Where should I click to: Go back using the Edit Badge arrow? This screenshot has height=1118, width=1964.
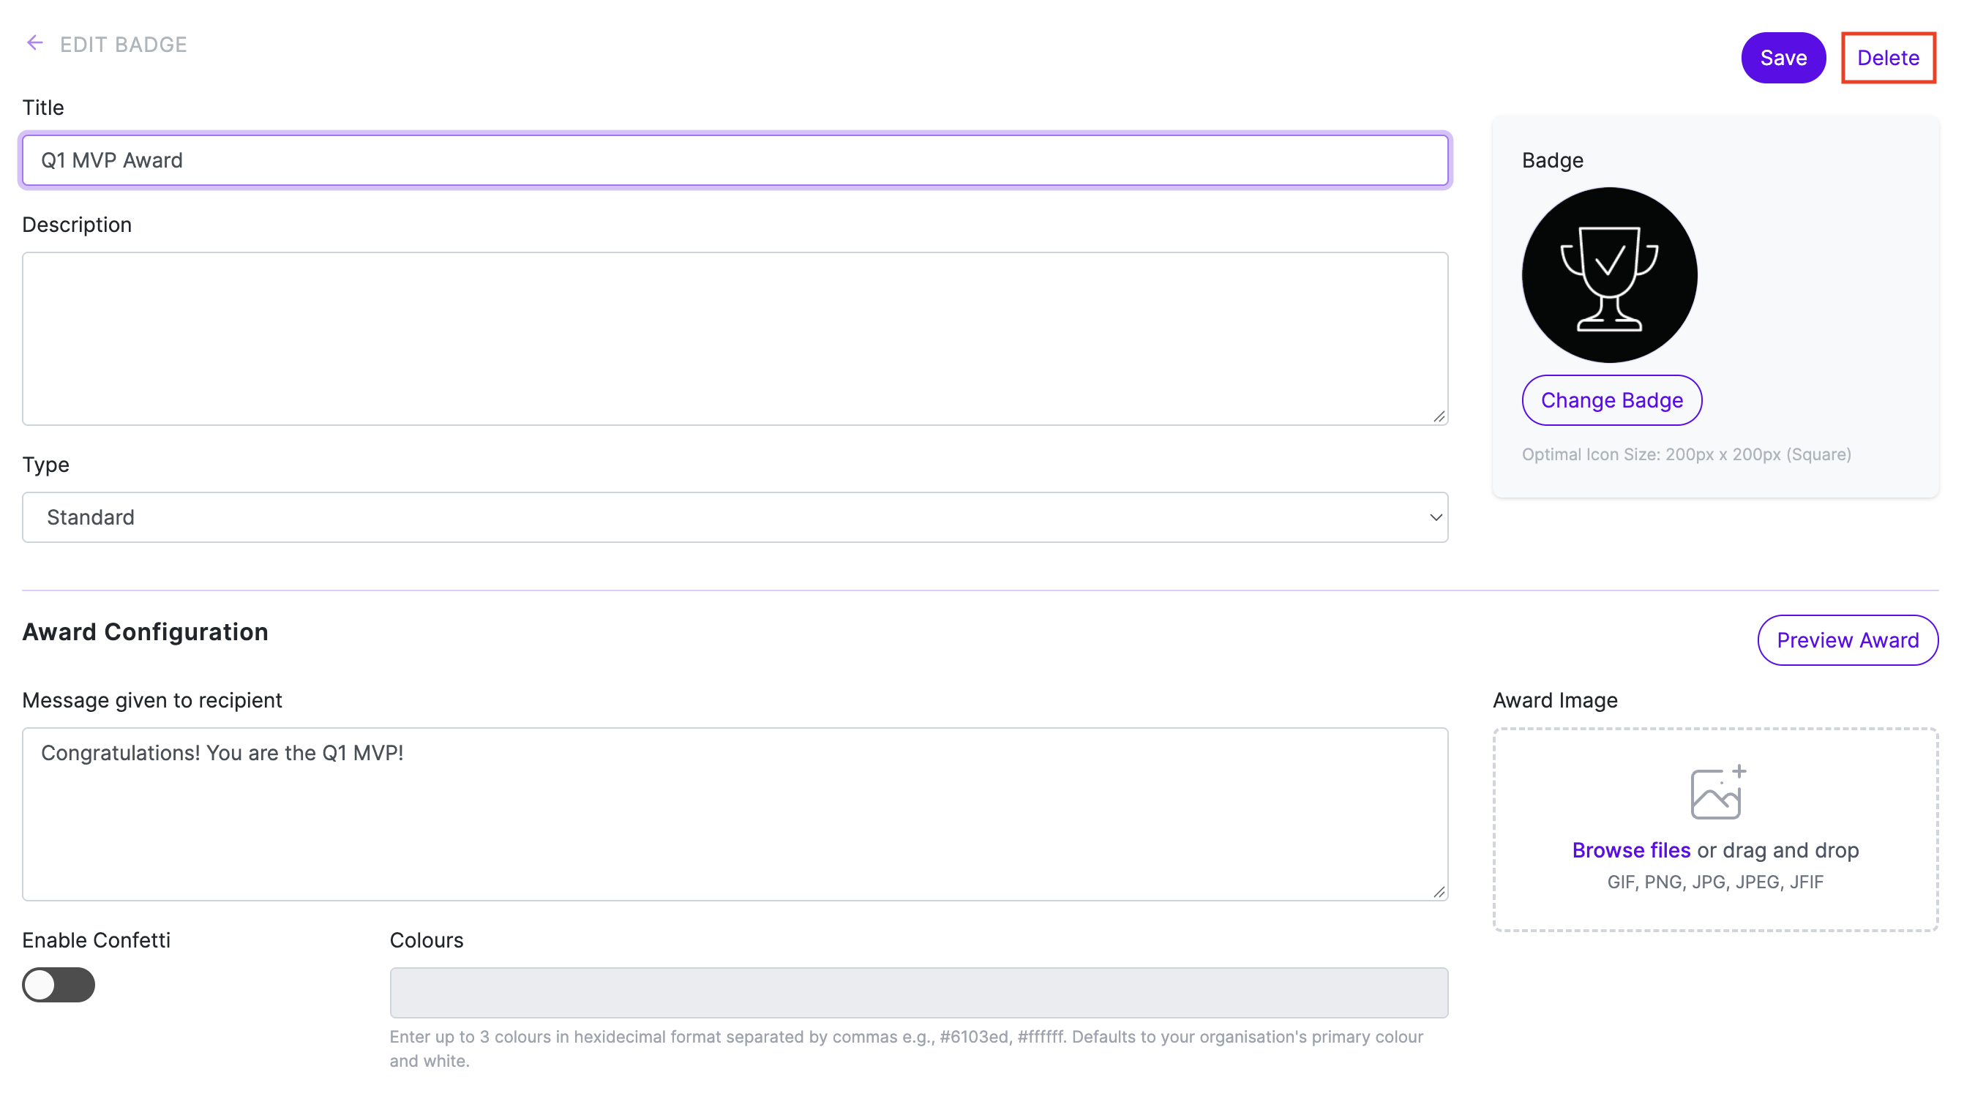(34, 43)
